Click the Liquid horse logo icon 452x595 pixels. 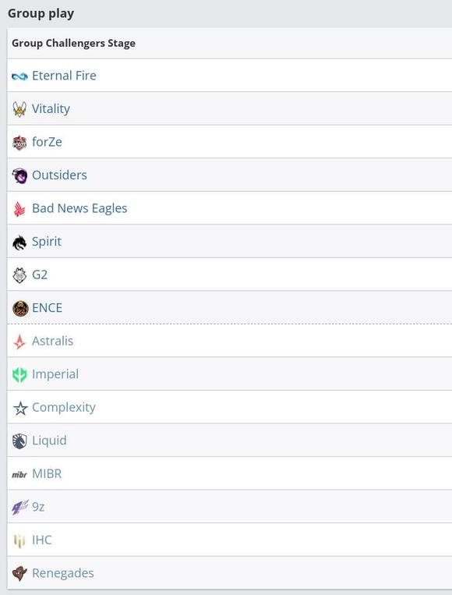point(19,441)
